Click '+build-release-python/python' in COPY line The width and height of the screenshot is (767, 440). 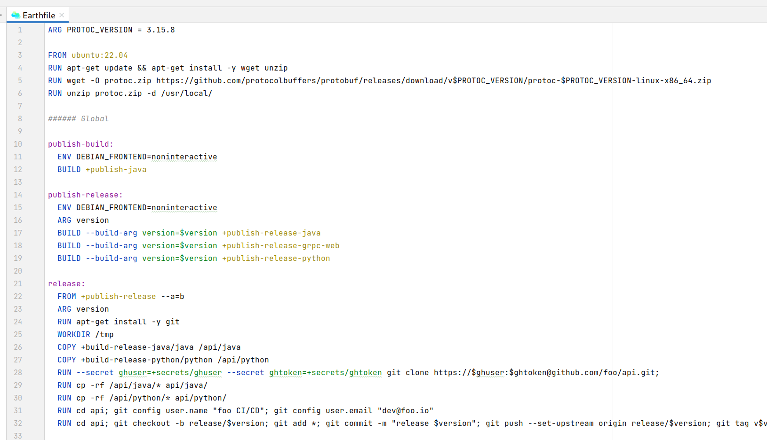tap(147, 360)
